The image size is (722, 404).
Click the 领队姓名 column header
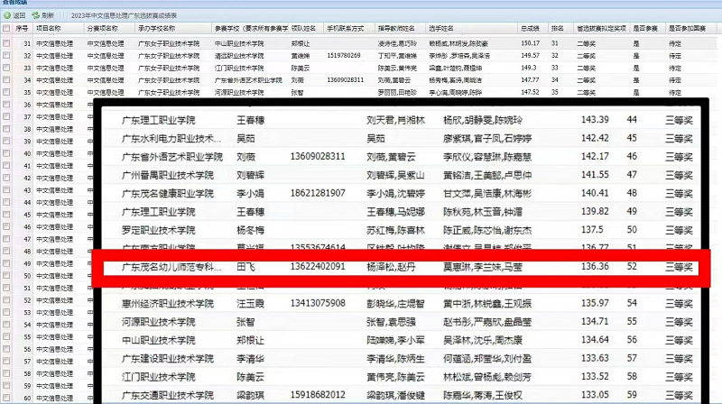pyautogui.click(x=303, y=29)
